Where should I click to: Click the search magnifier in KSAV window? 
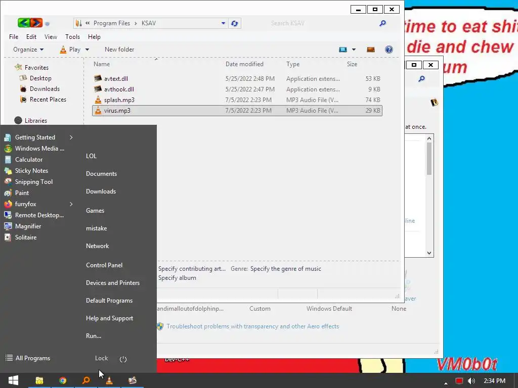click(382, 23)
